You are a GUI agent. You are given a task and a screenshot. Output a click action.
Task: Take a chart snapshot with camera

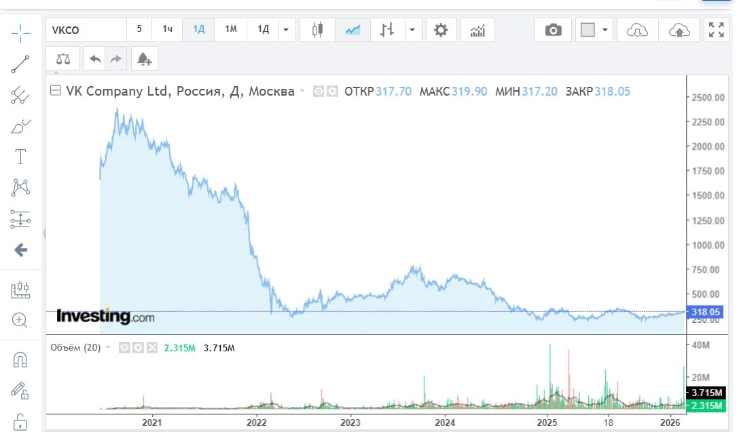(553, 31)
